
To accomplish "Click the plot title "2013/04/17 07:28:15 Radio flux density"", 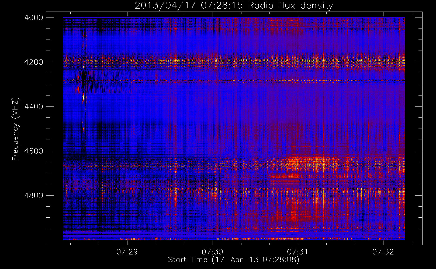I will point(234,6).
